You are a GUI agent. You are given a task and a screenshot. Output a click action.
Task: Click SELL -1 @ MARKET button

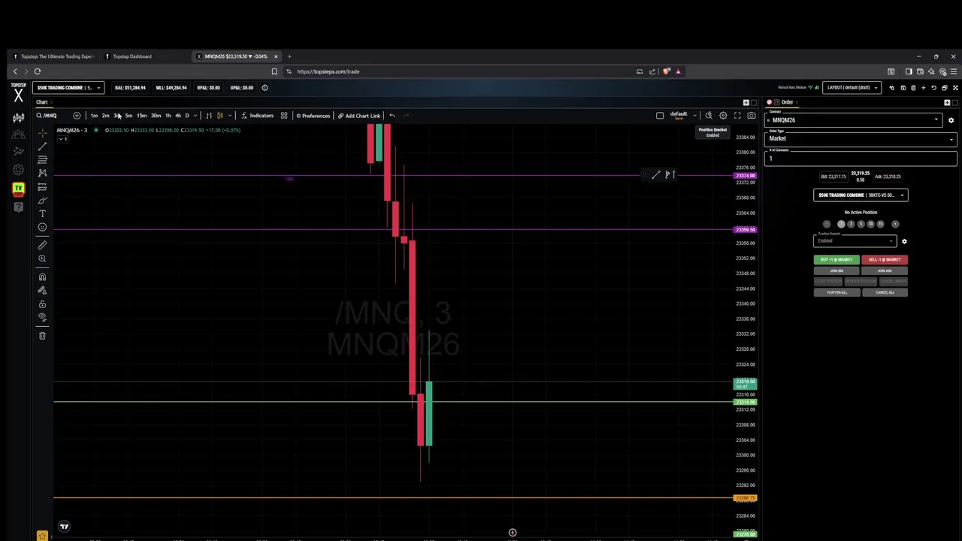885,259
